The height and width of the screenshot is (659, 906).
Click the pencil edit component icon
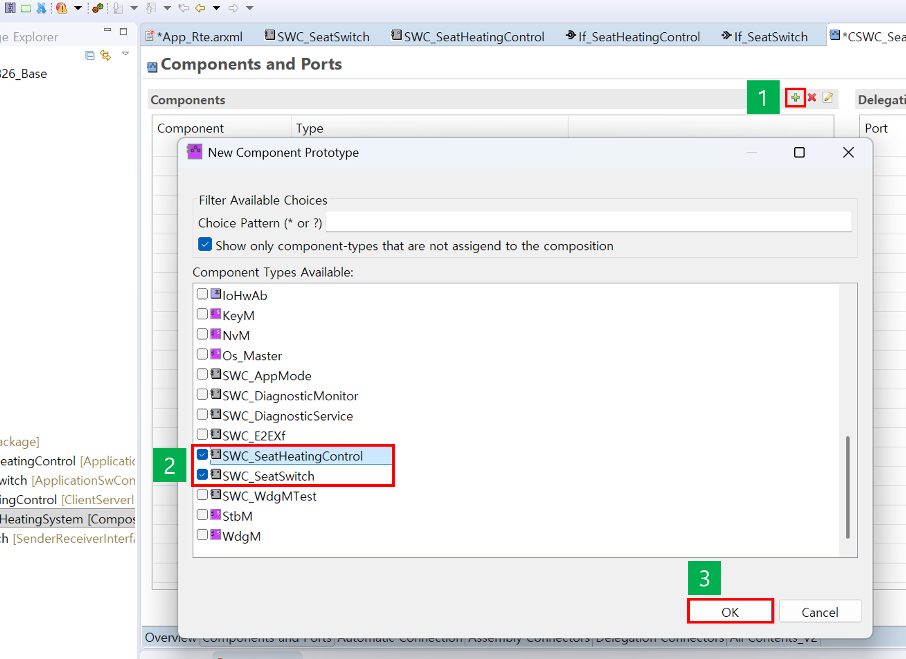coord(828,98)
